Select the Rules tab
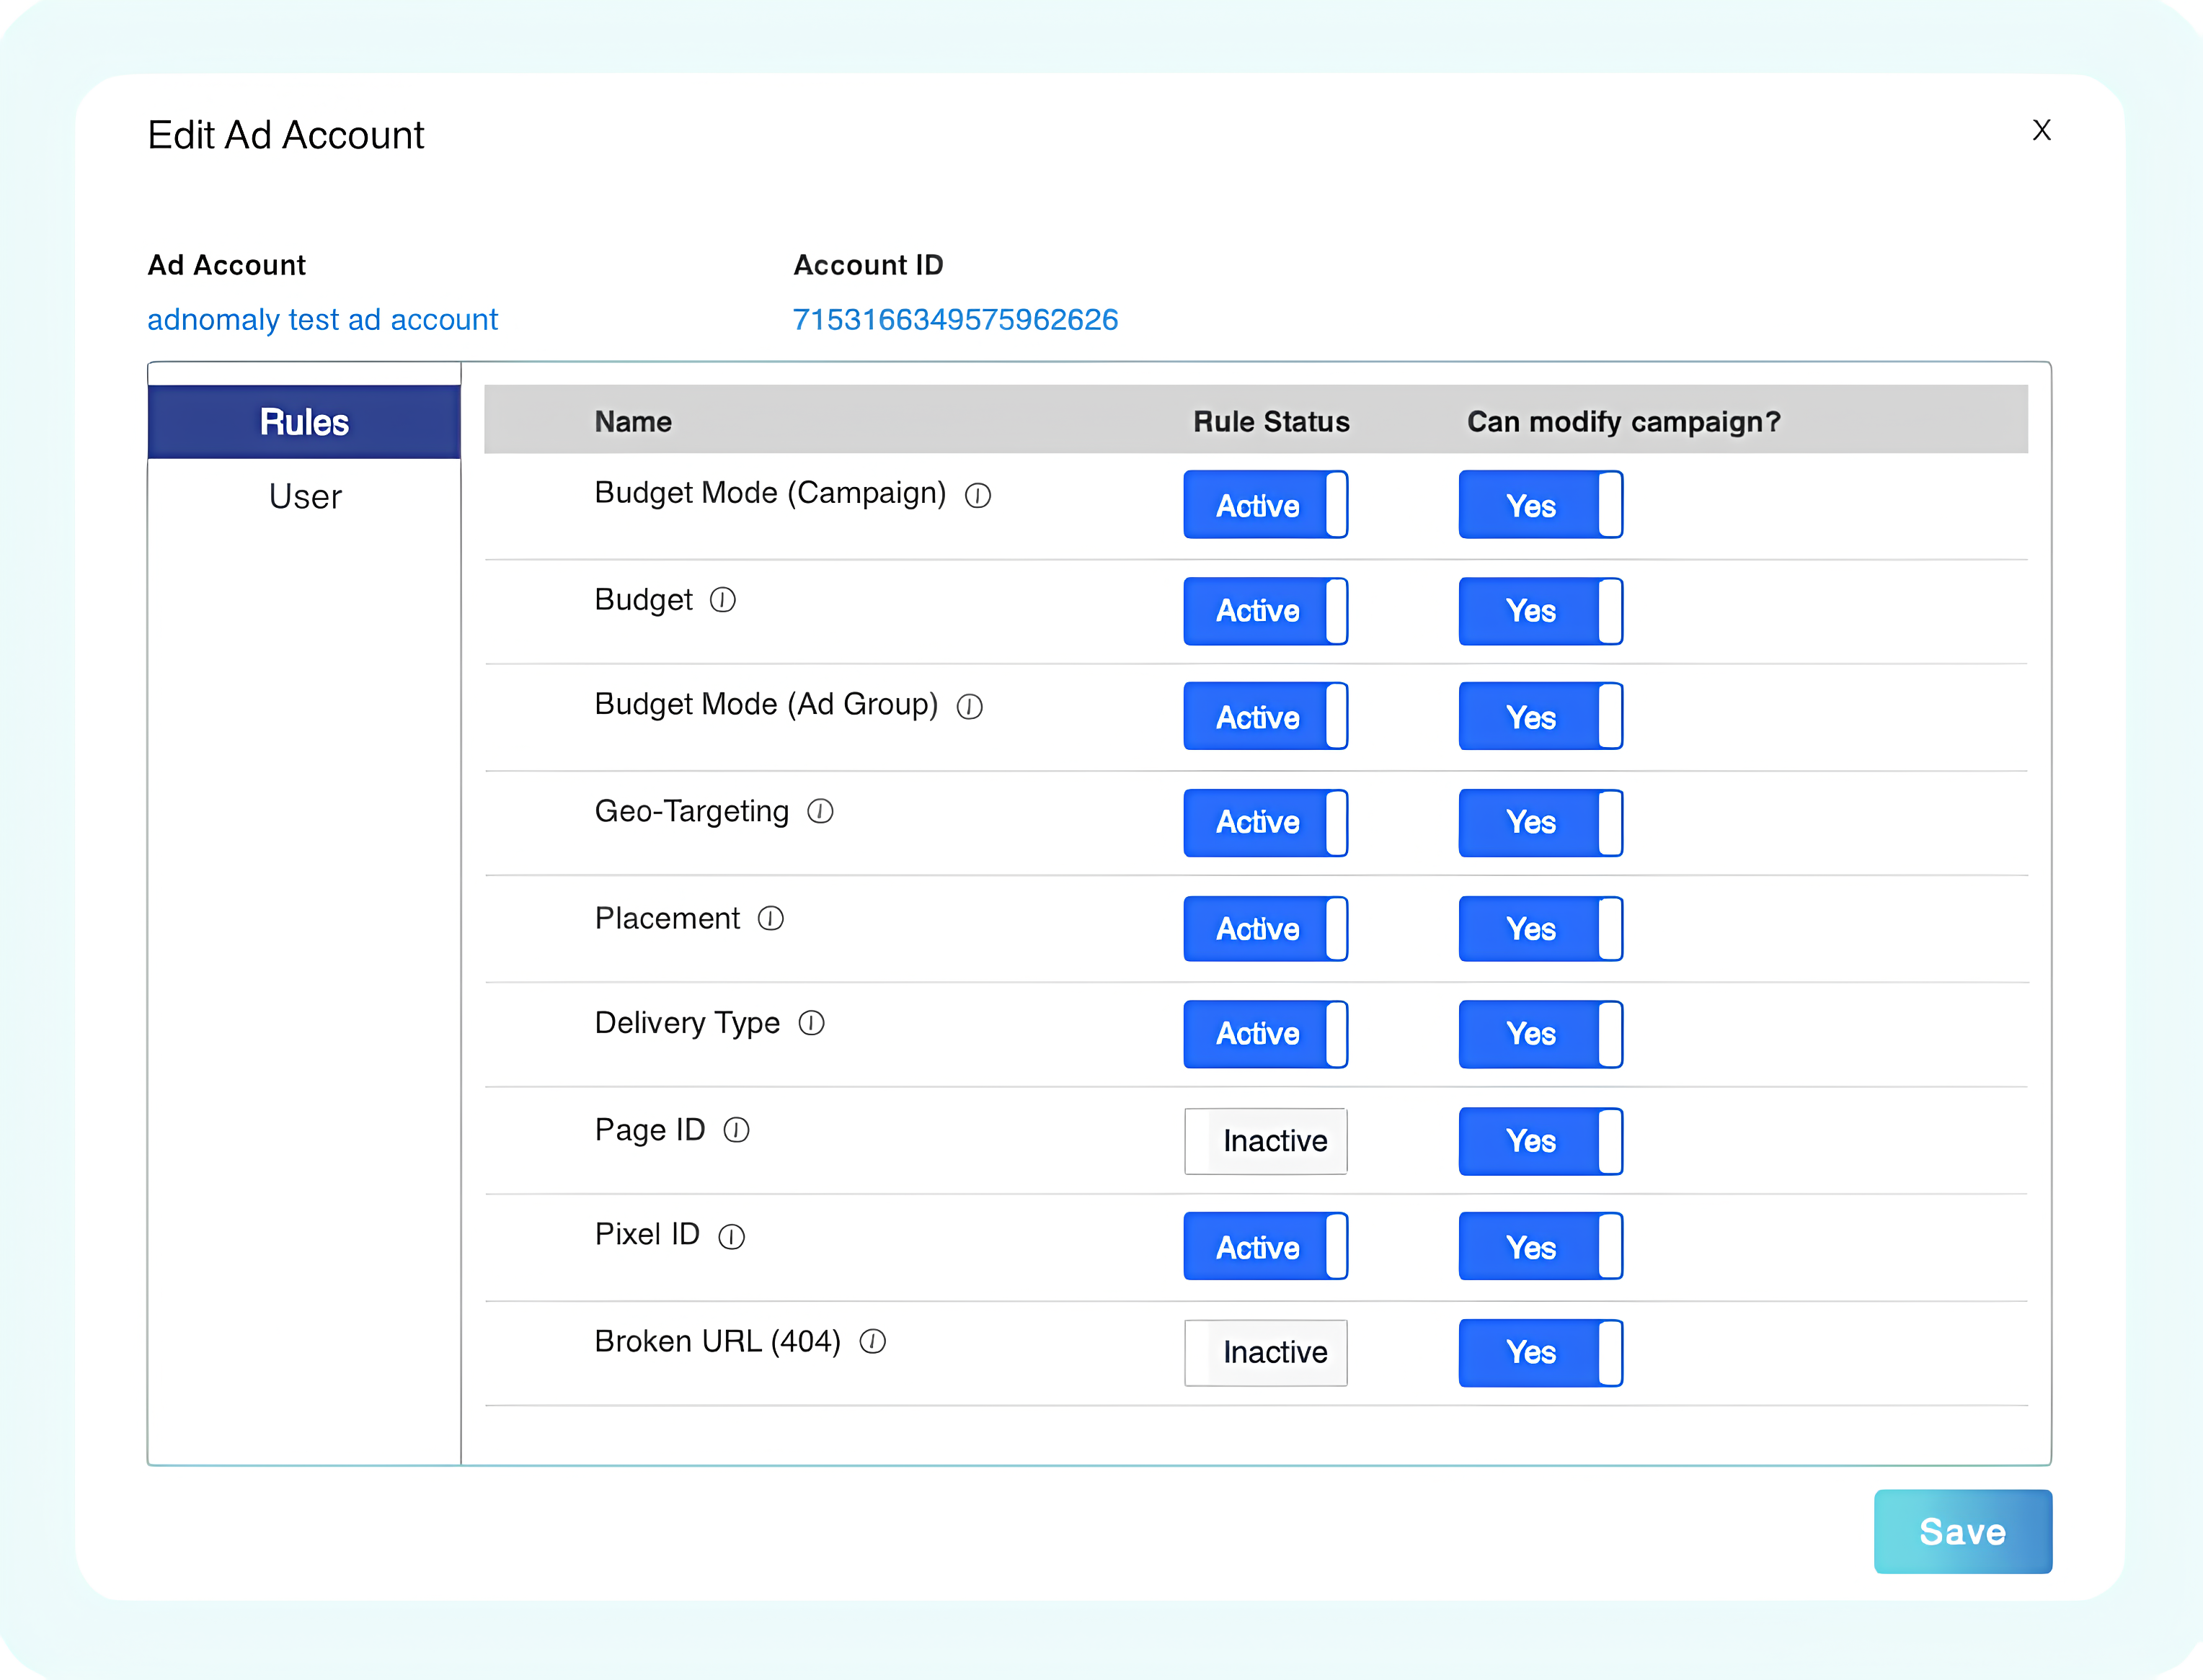Viewport: 2203px width, 1680px height. [x=304, y=422]
